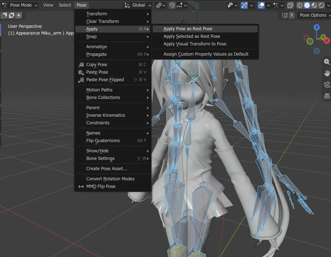The width and height of the screenshot is (331, 257).
Task: Toggle X-axis mirror button
Action: 292,15
